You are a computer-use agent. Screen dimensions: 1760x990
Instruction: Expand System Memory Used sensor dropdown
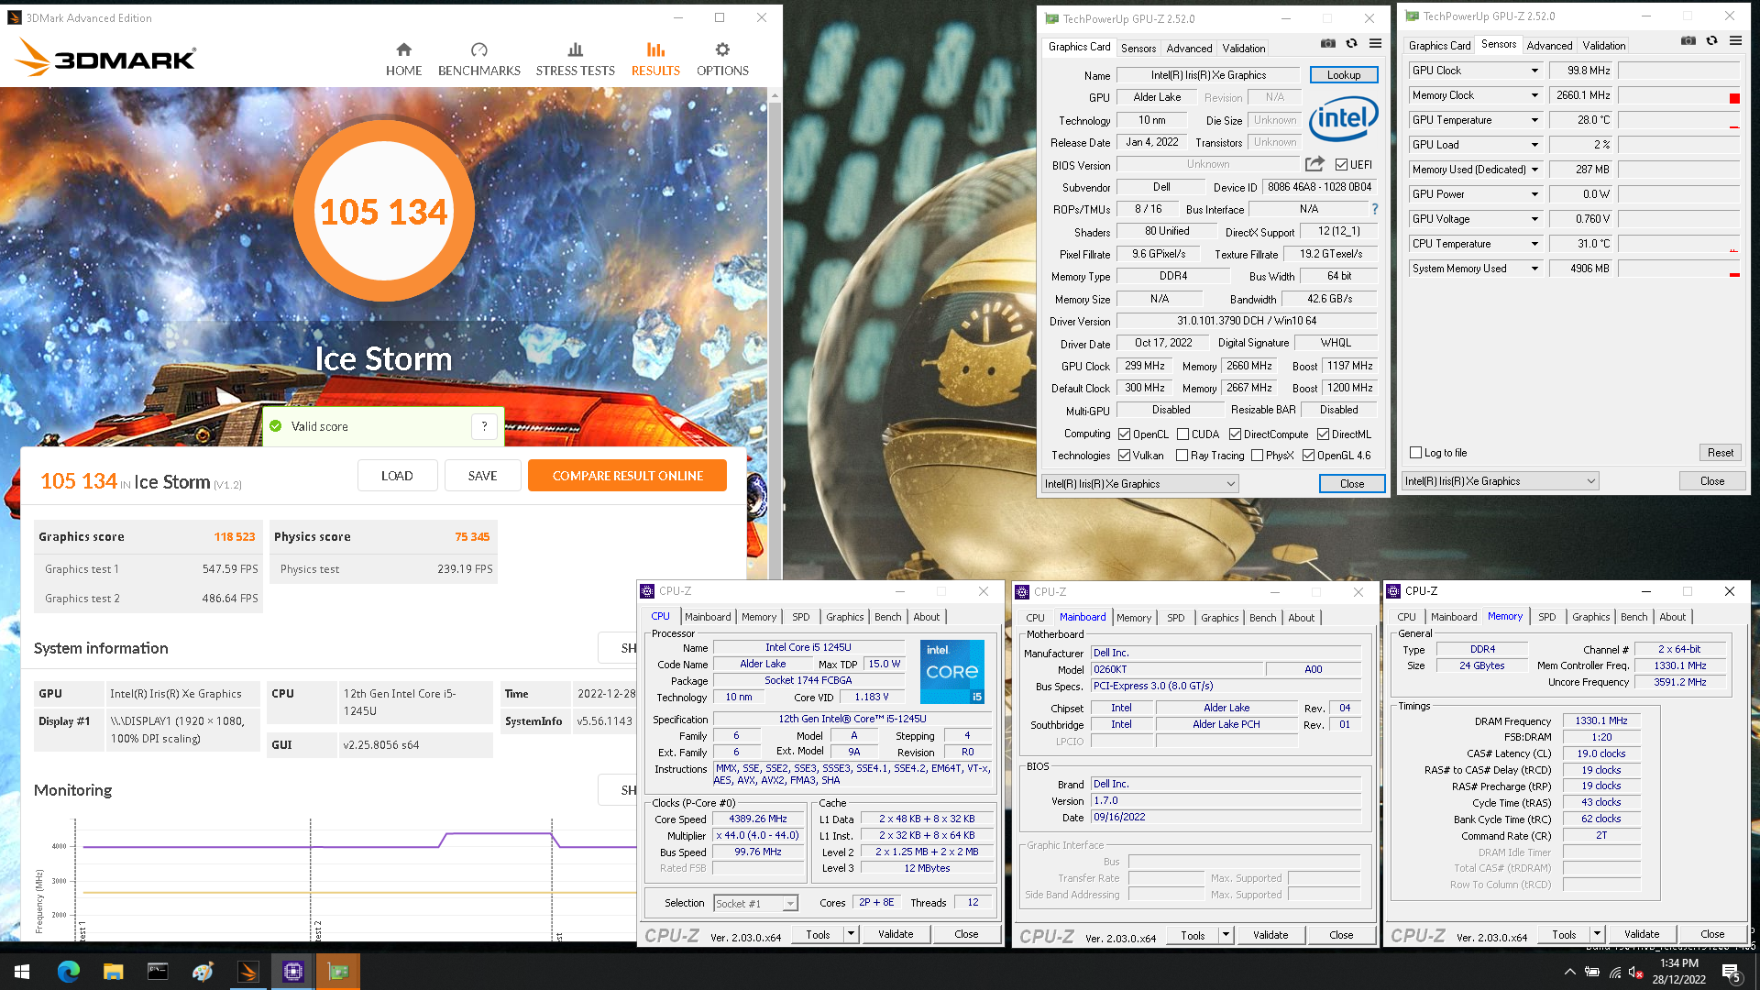[x=1534, y=269]
